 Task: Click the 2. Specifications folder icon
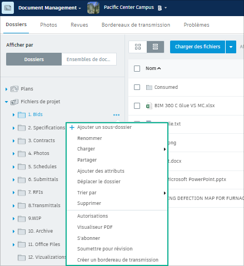pyautogui.click(x=22, y=128)
